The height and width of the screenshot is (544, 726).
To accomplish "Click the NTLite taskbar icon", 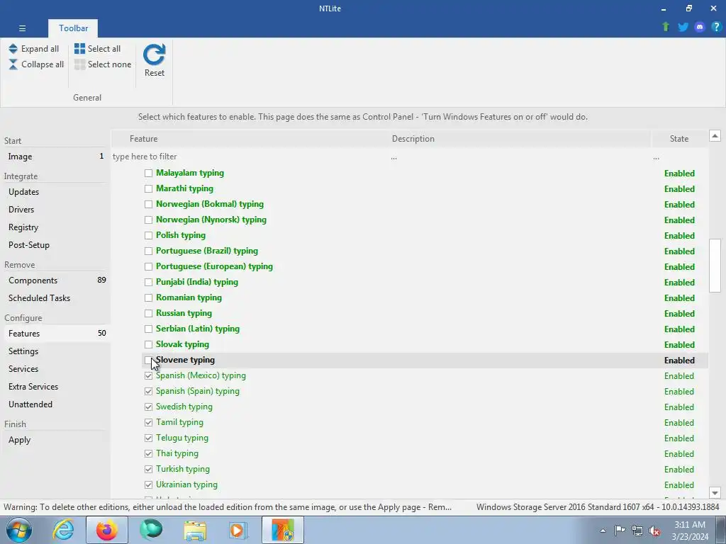I will coord(283,530).
